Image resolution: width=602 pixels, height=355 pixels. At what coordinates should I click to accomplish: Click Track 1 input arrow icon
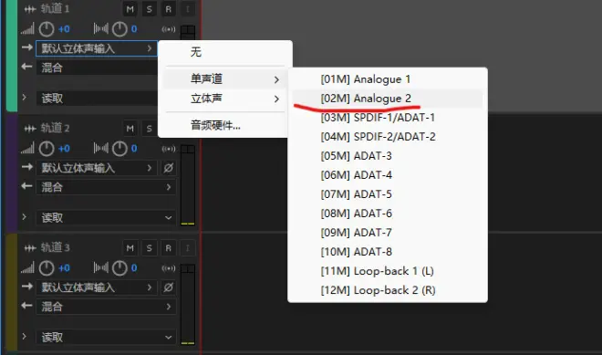26,47
